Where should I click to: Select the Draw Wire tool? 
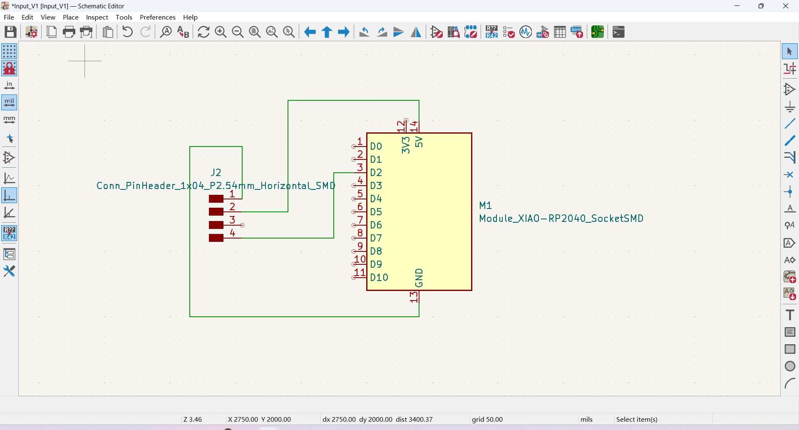click(789, 124)
